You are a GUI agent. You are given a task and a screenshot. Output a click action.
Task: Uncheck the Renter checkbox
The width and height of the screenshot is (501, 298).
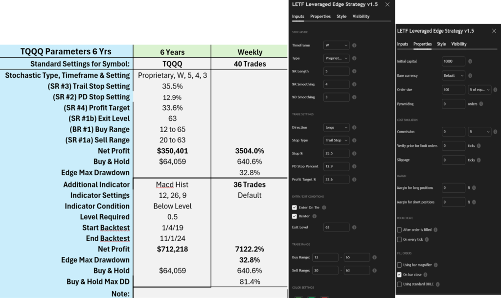coord(294,216)
